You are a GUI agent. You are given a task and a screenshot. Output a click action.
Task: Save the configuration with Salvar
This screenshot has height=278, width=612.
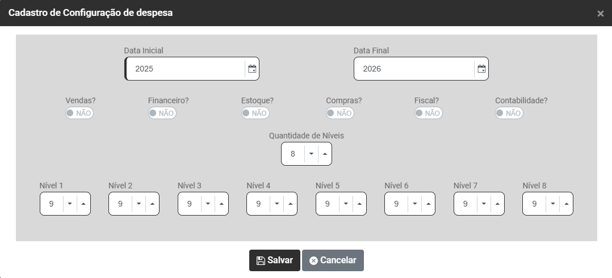point(275,260)
